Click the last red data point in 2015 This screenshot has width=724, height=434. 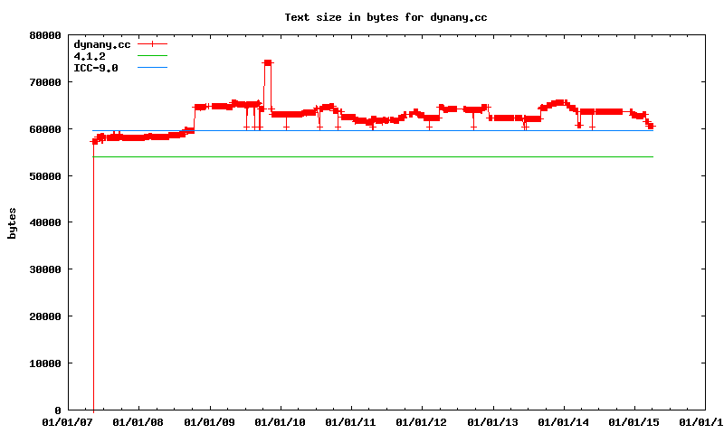[x=651, y=127]
